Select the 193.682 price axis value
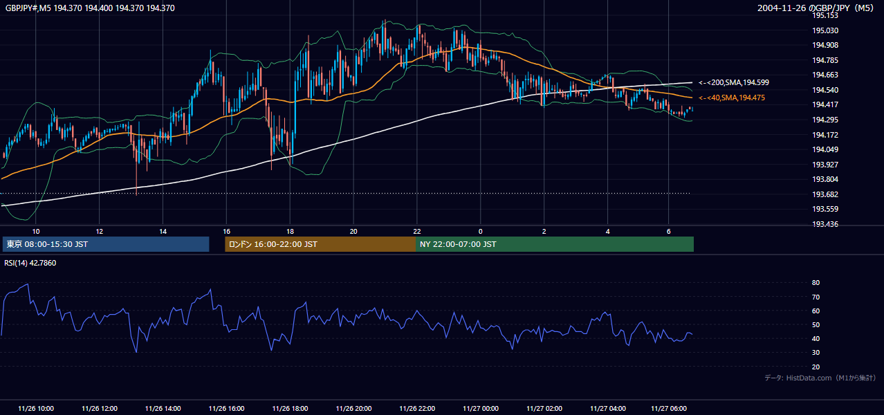Viewport: 884px width, 415px height. (825, 194)
